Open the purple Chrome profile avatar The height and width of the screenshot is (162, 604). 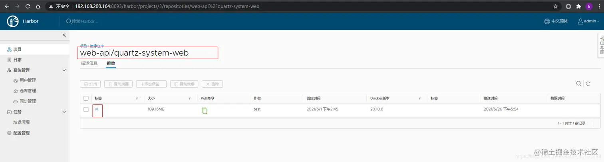(589, 6)
